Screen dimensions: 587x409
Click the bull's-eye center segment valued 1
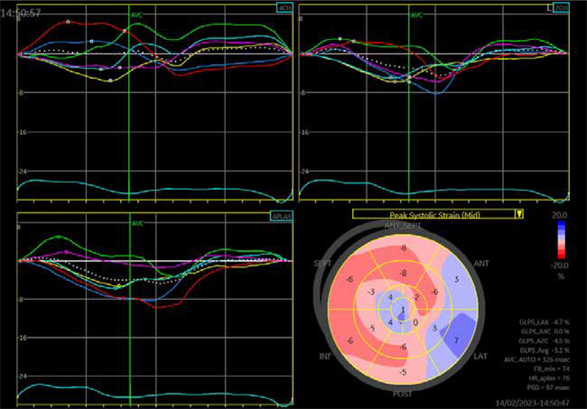(403, 310)
